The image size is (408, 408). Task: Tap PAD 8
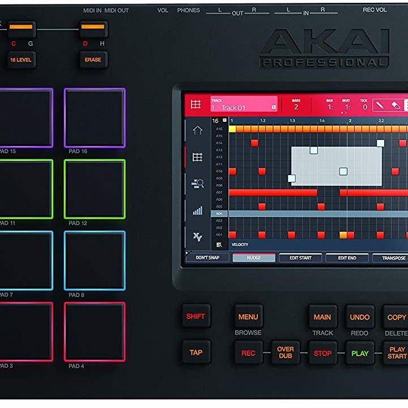pyautogui.click(x=95, y=261)
